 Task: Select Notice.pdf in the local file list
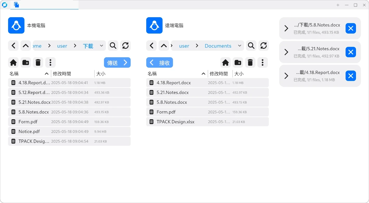(x=29, y=131)
